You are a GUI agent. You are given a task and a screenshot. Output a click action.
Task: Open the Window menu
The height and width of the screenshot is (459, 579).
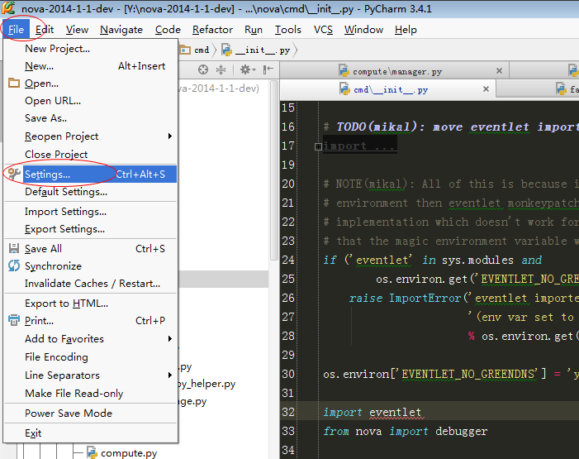click(x=363, y=30)
